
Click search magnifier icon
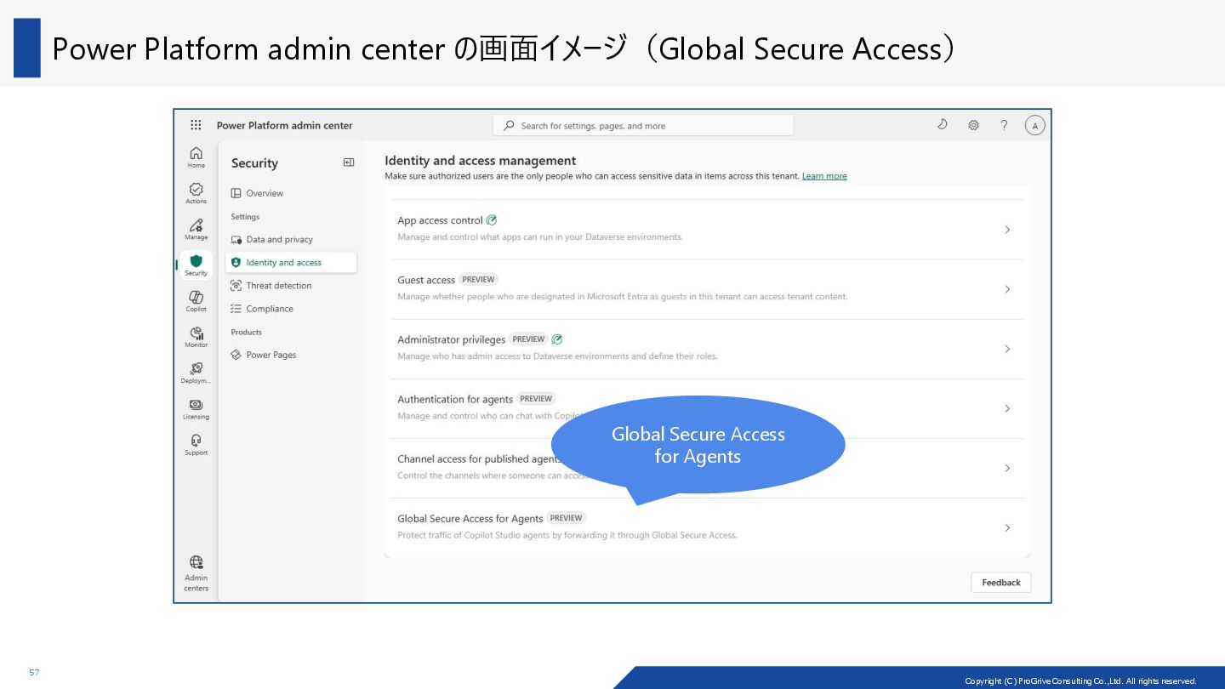pyautogui.click(x=509, y=125)
